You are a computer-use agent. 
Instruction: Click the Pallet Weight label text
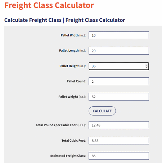coord(72,97)
